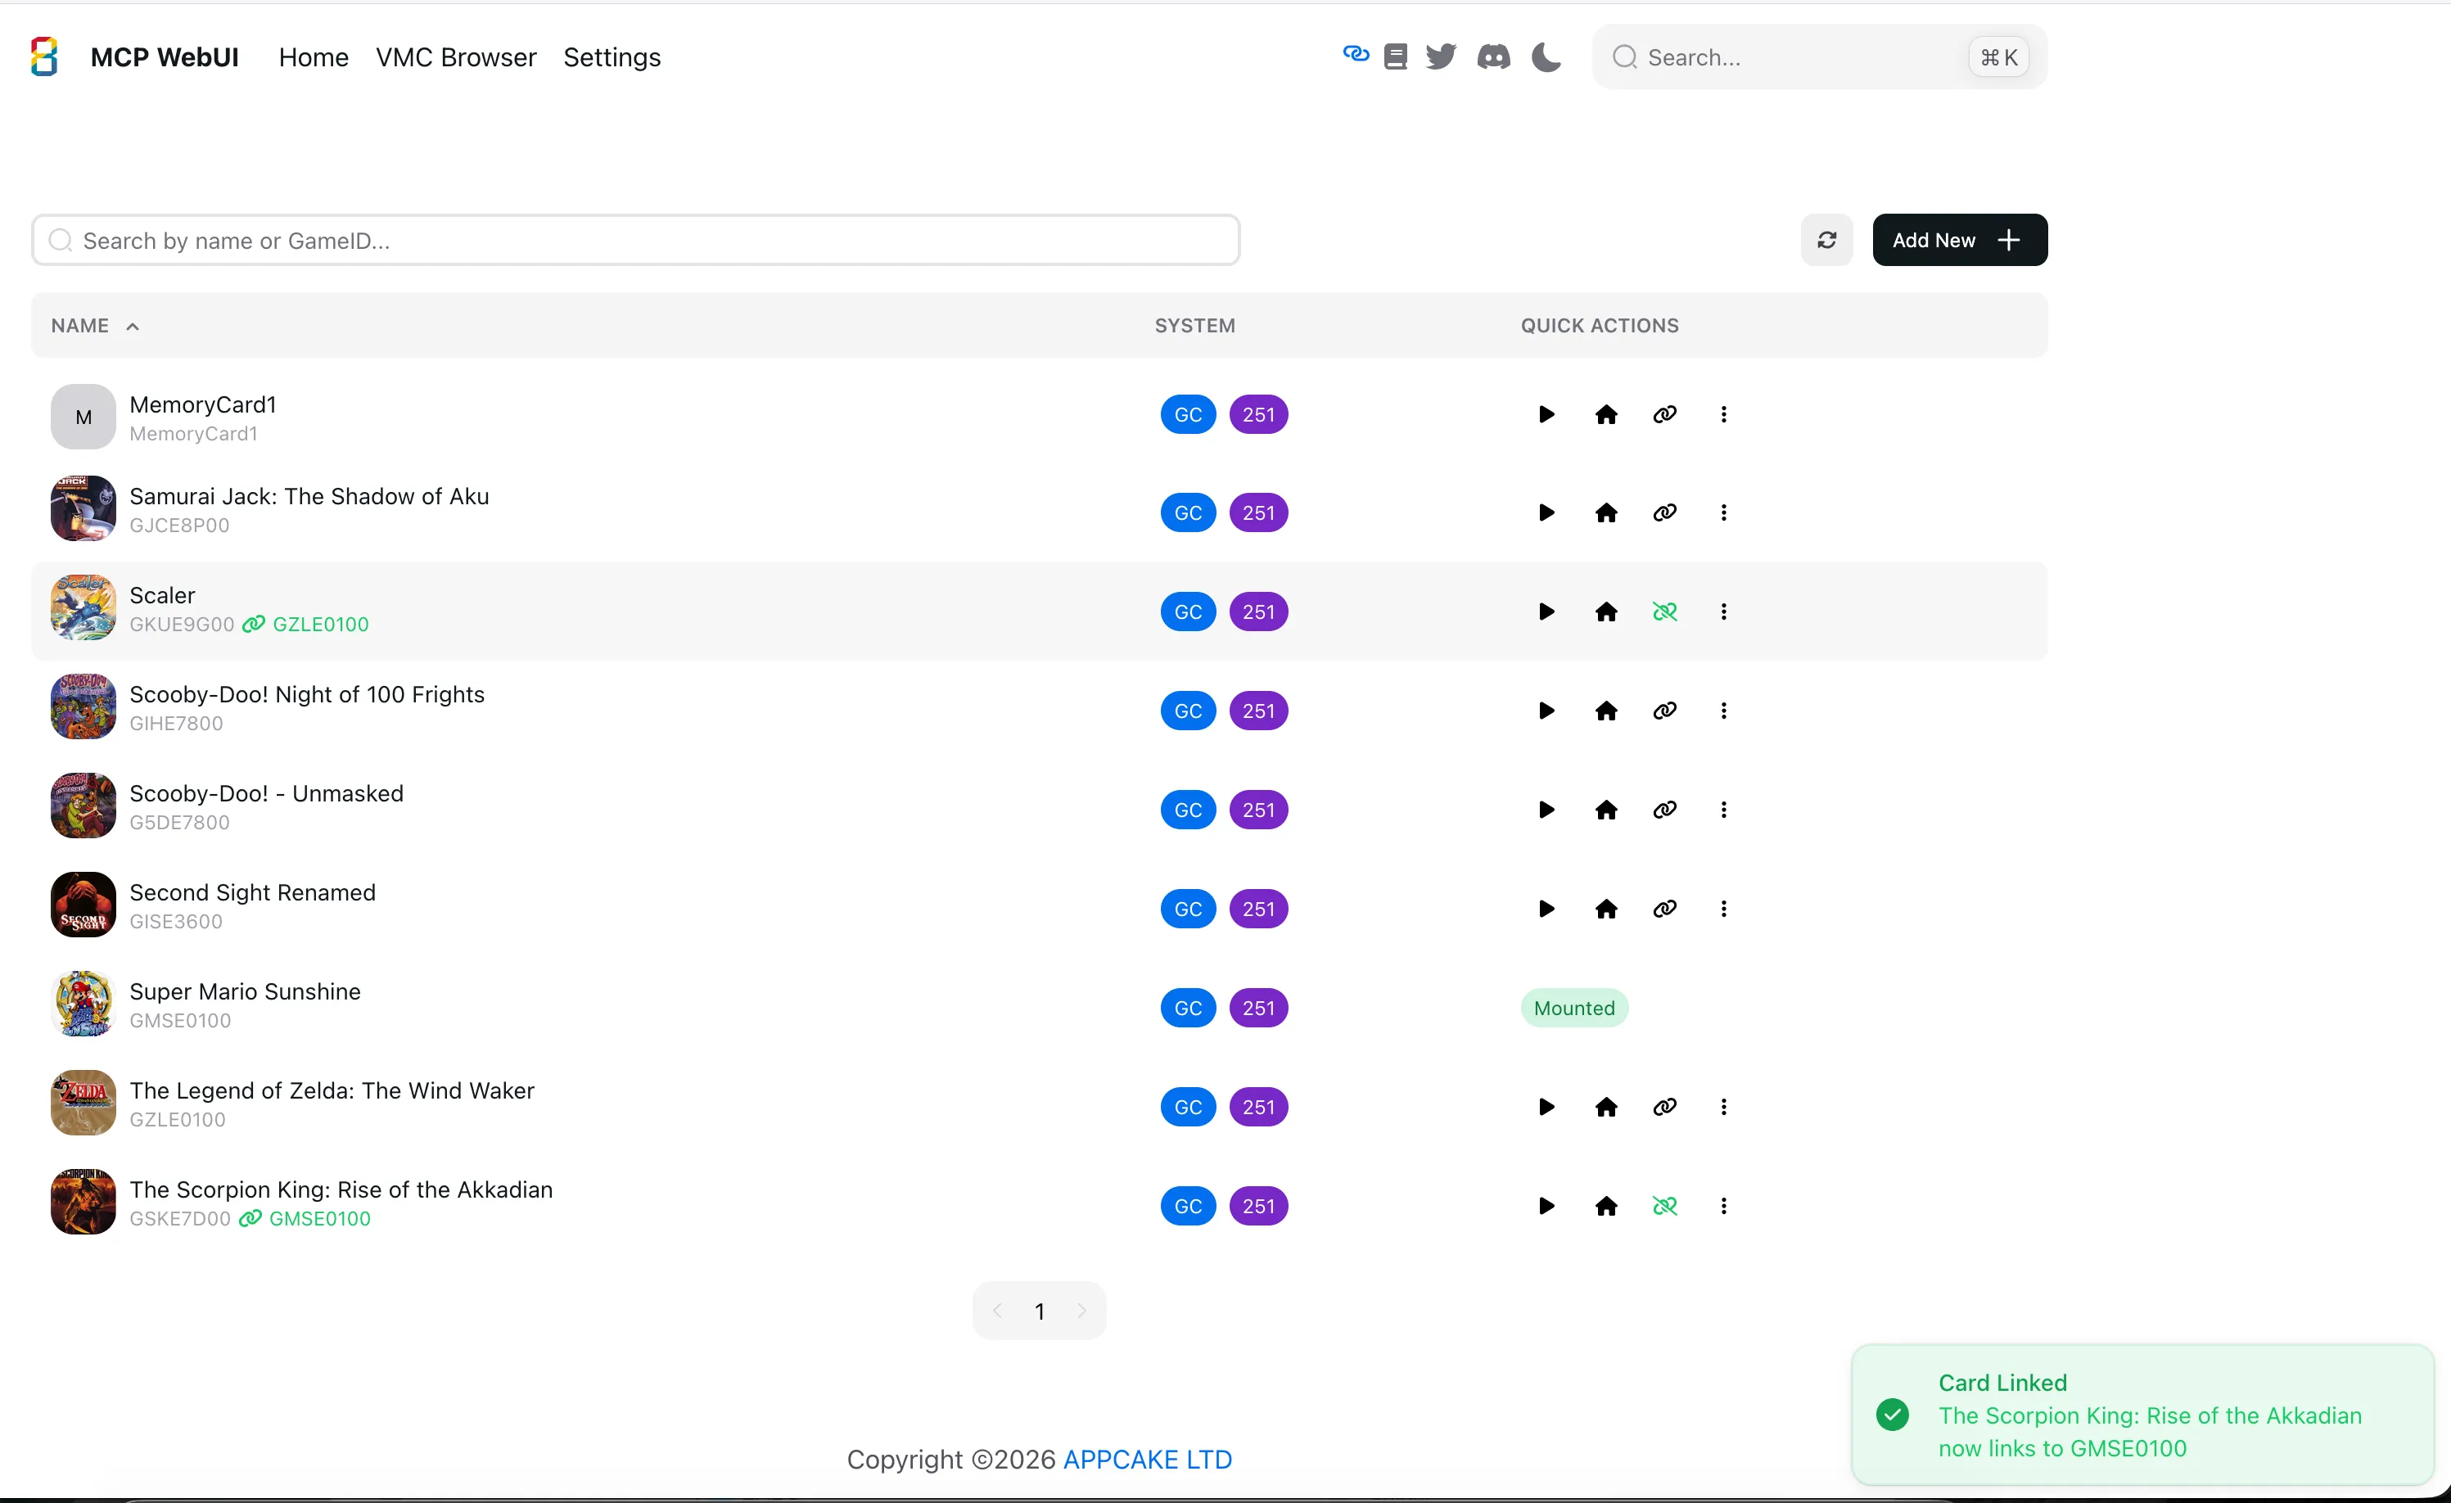Open more options menu for MemoryCard1
The width and height of the screenshot is (2451, 1503).
point(1723,413)
